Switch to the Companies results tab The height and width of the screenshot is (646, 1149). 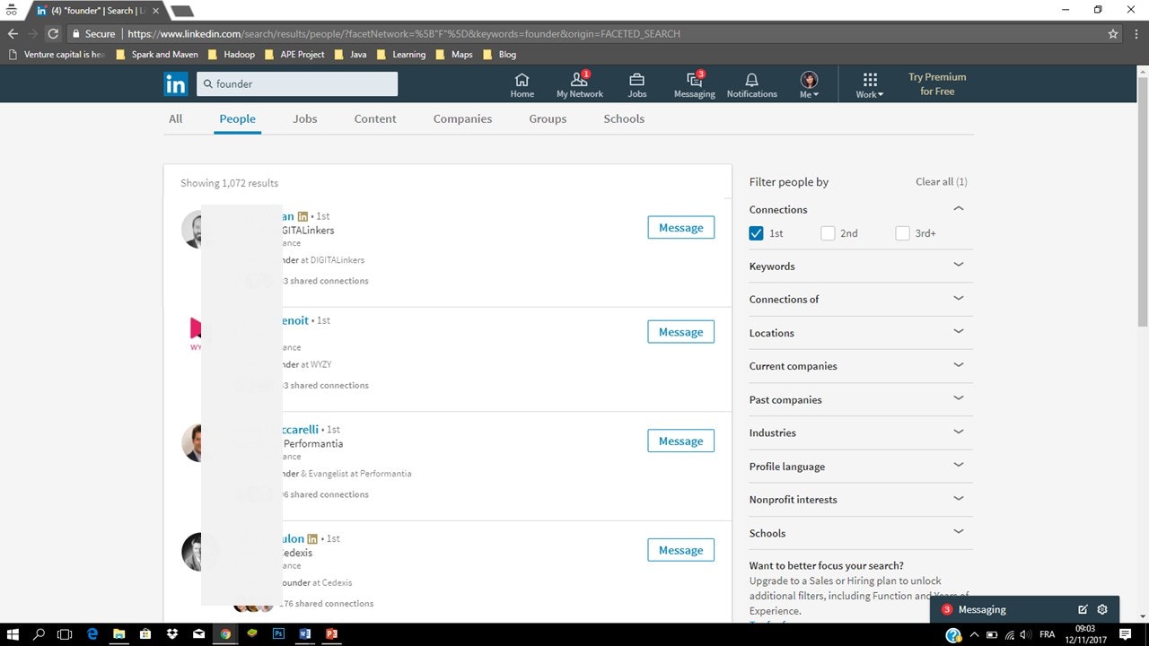462,118
